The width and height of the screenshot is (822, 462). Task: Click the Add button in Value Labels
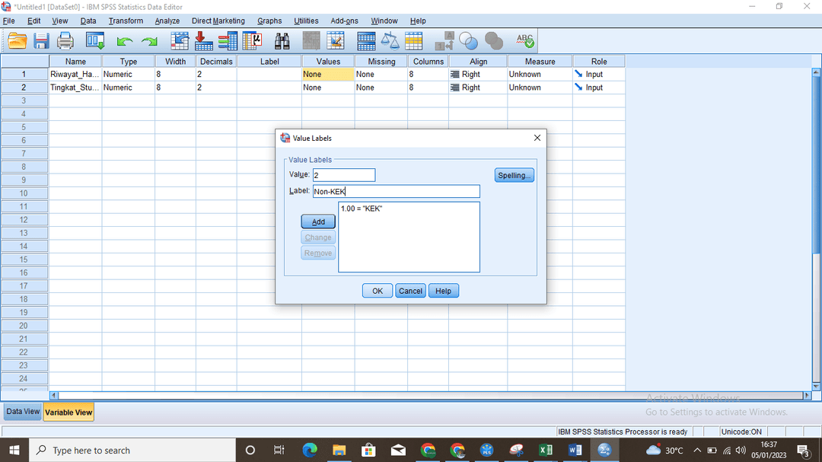point(318,221)
